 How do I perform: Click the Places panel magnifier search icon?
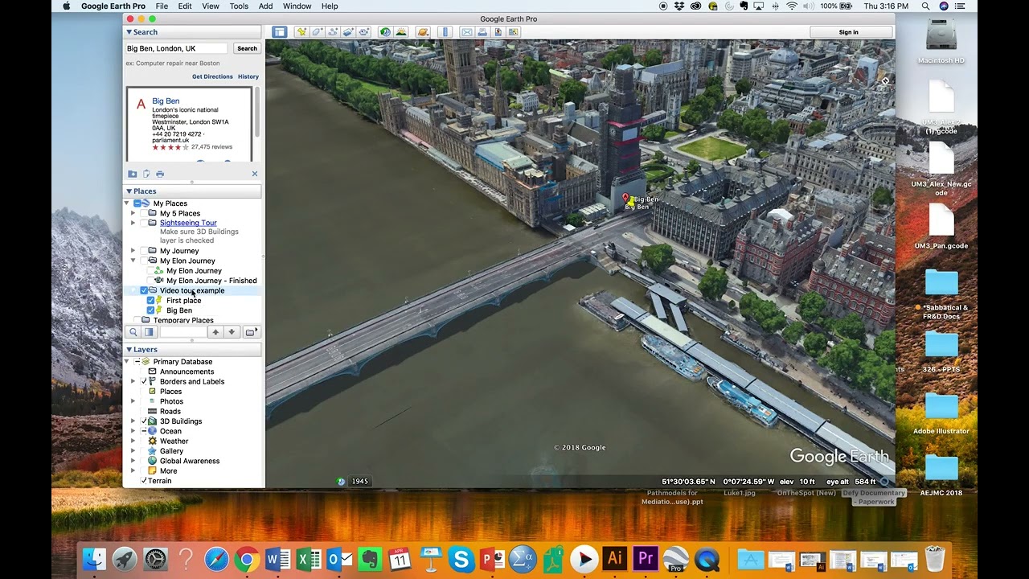[133, 332]
